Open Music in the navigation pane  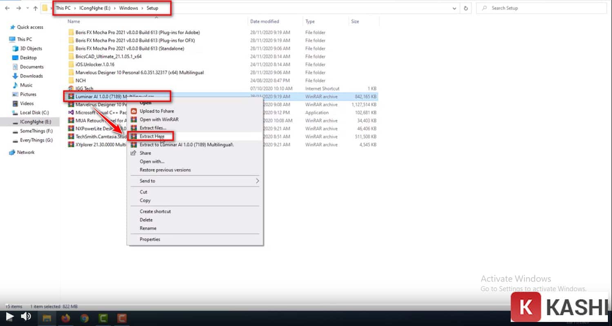click(x=26, y=85)
